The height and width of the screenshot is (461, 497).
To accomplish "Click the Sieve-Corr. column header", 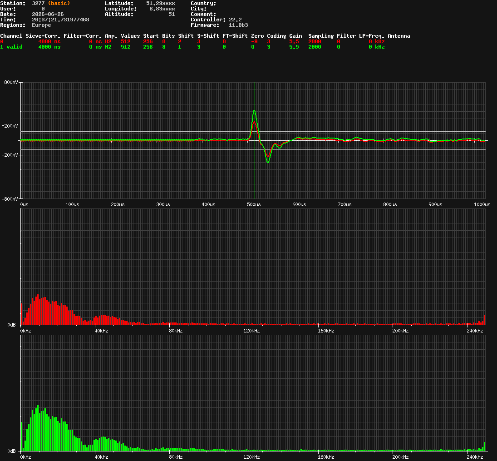I will point(43,36).
